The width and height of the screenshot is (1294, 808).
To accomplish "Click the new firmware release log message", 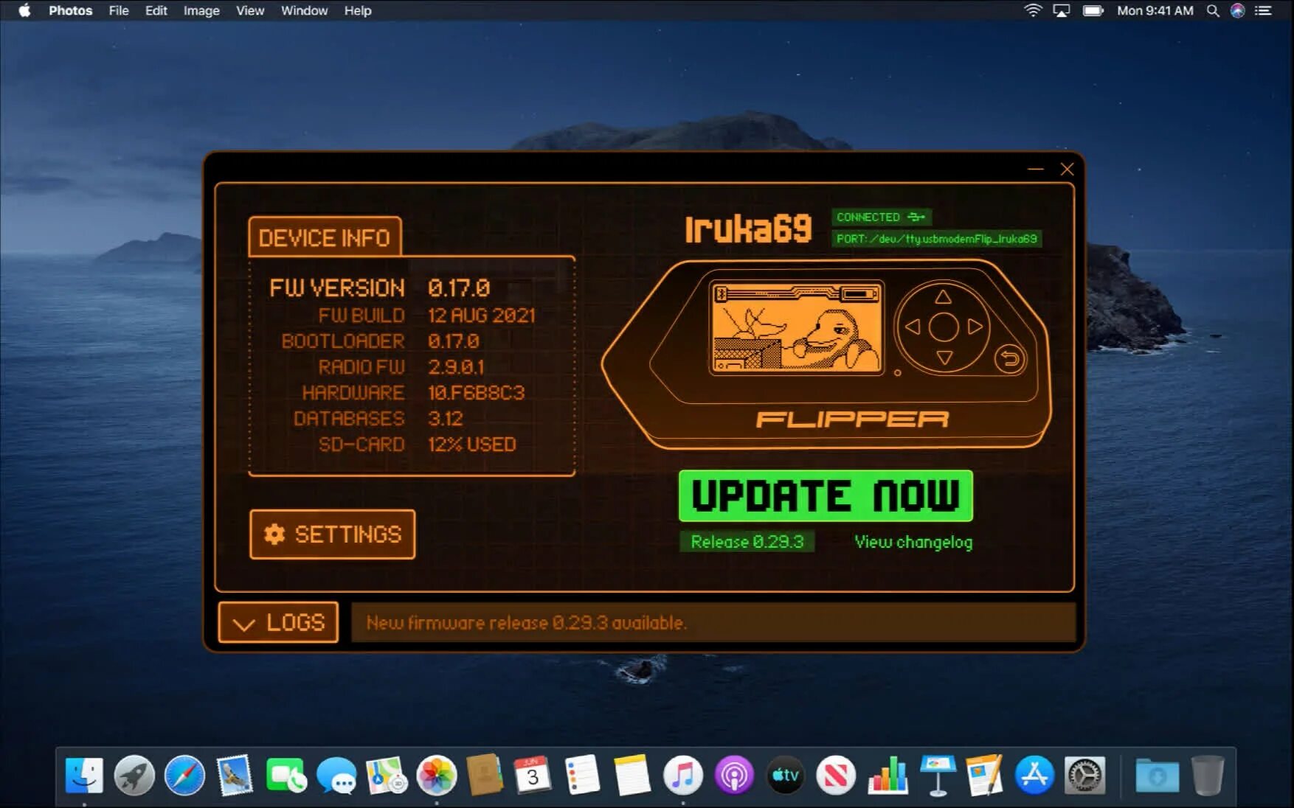I will (x=526, y=623).
